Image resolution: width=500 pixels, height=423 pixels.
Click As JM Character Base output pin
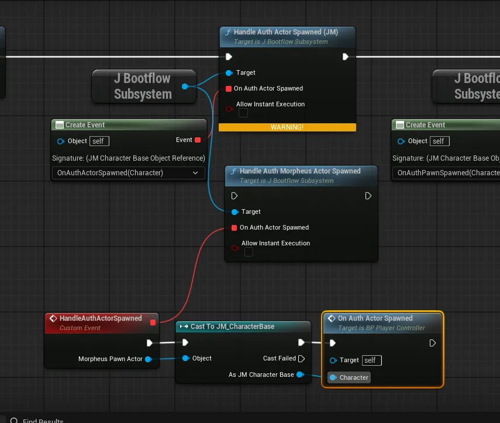[x=300, y=375]
